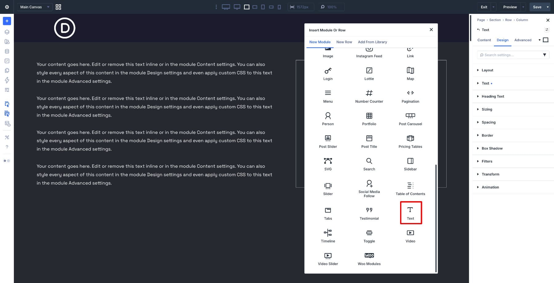The height and width of the screenshot is (283, 554).
Task: Expand the Border settings group
Action: (513, 135)
